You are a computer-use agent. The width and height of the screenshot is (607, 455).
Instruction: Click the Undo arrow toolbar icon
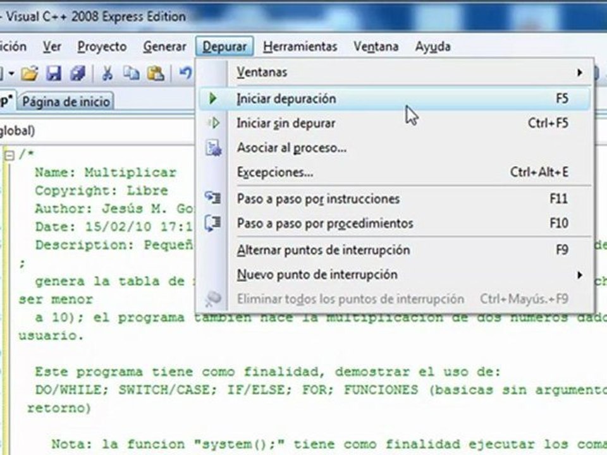pyautogui.click(x=186, y=72)
